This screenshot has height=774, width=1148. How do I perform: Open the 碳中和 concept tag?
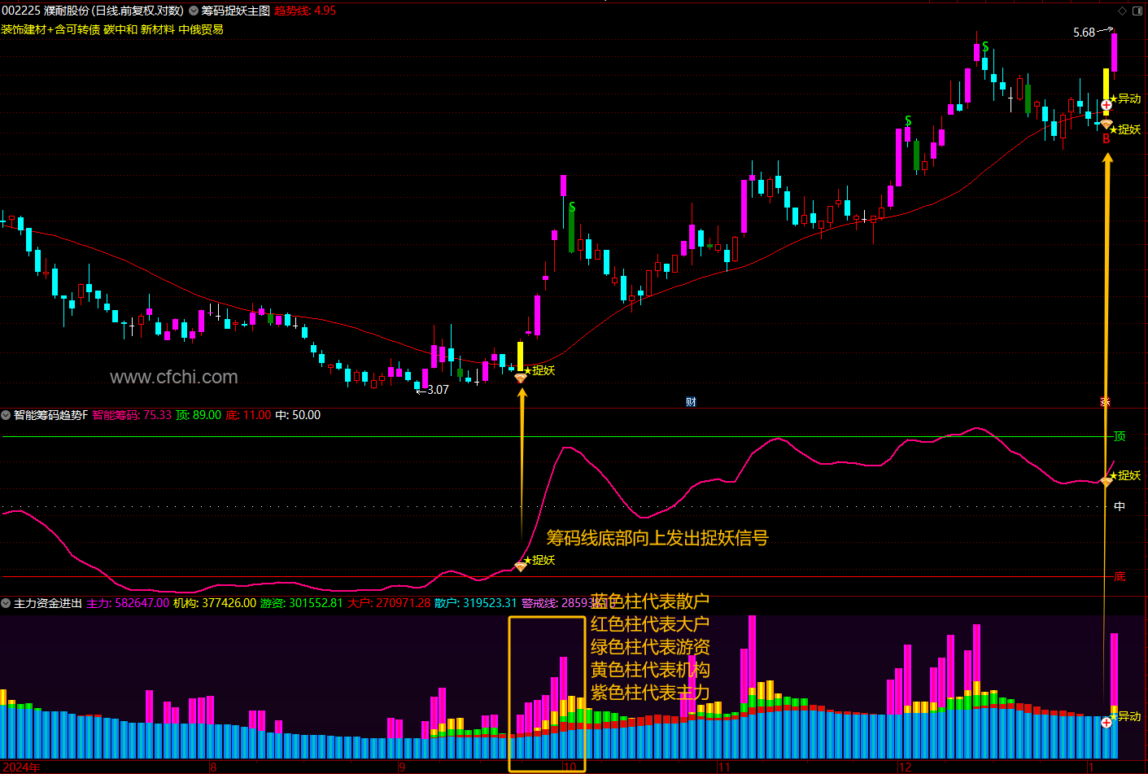click(120, 29)
